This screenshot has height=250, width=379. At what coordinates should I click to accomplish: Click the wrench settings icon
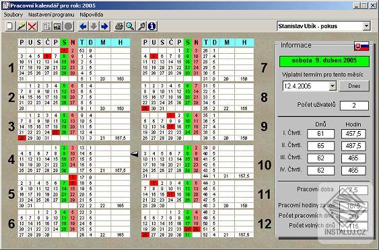(x=141, y=26)
